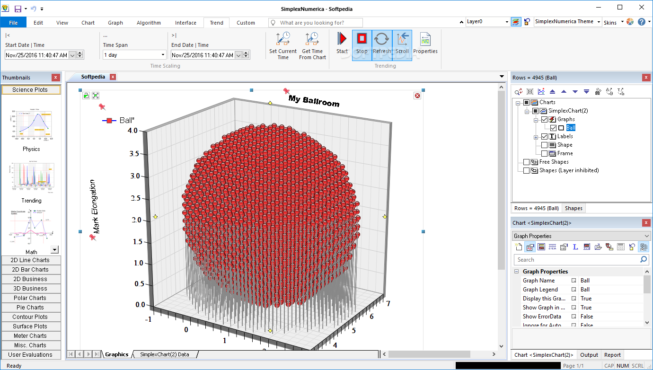Screen dimensions: 653x370
Task: Toggle the Charts checkbox in tree
Action: point(527,102)
